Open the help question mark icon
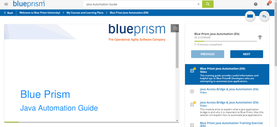 click(256, 4)
